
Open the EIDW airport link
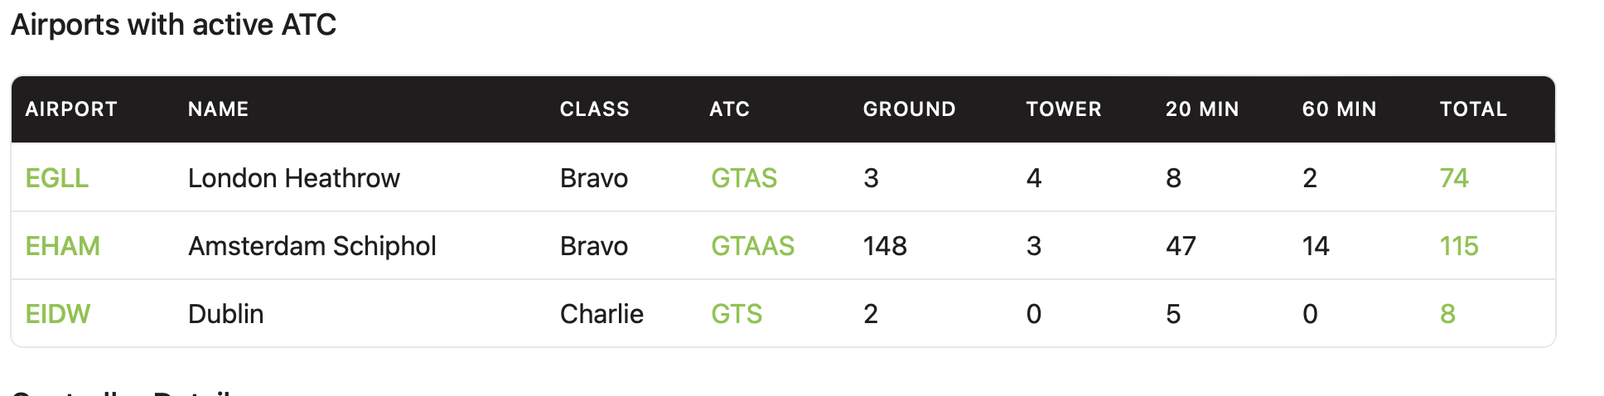pos(57,314)
